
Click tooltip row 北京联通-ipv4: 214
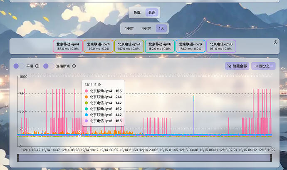click(103, 97)
